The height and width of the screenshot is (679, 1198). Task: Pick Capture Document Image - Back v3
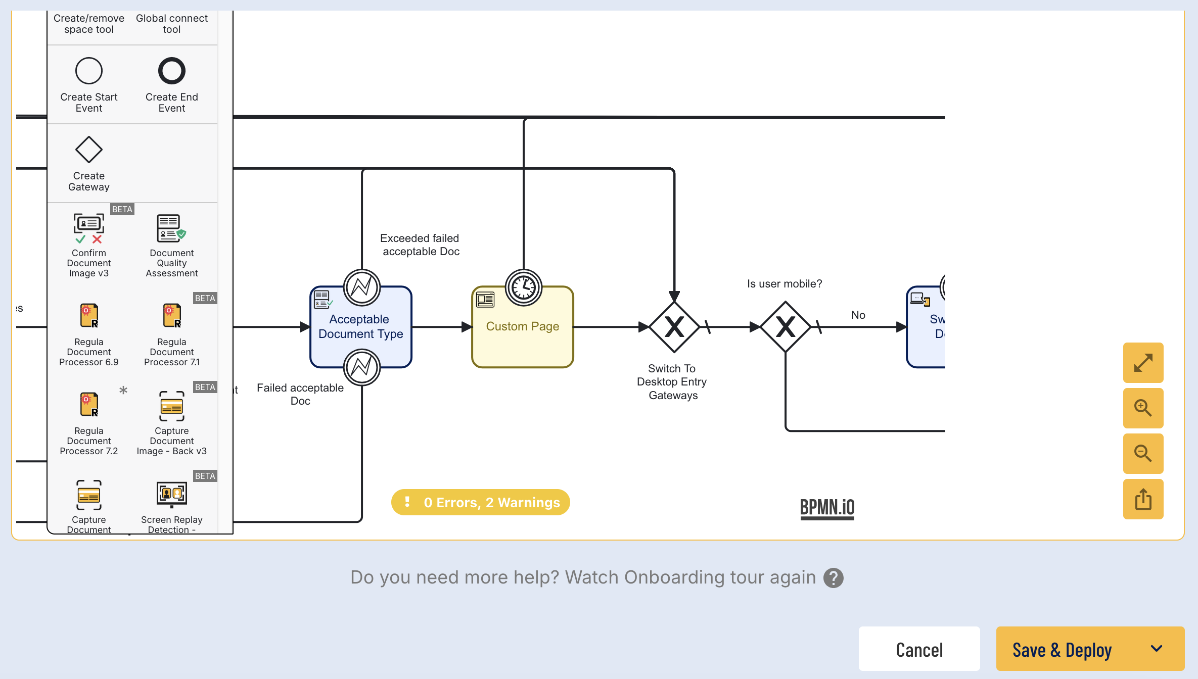coord(172,423)
